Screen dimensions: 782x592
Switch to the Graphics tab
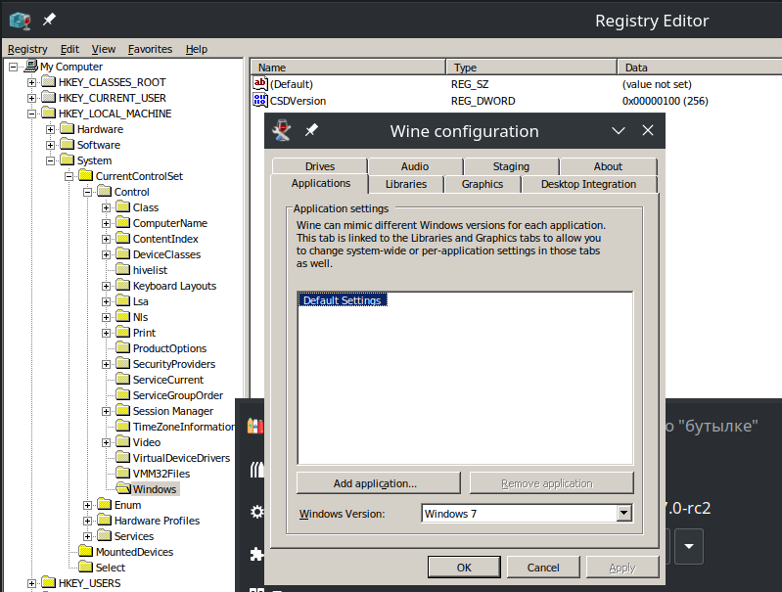click(483, 184)
